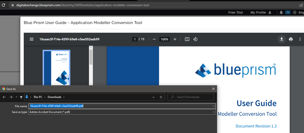Open the notifications bell icon
Screen dimensions: 304x133
coord(281,12)
